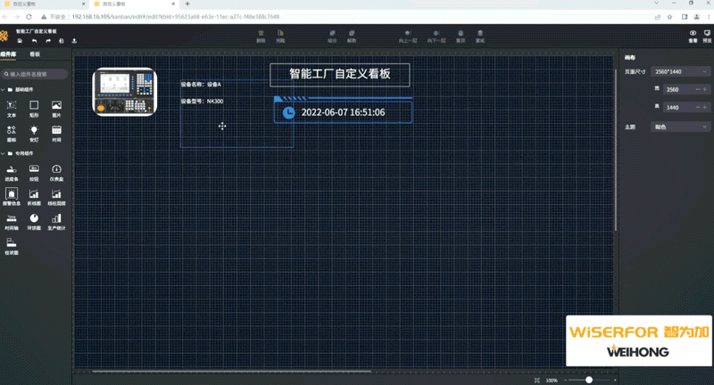Click the zoom slider handle
714x385 pixels.
click(589, 381)
